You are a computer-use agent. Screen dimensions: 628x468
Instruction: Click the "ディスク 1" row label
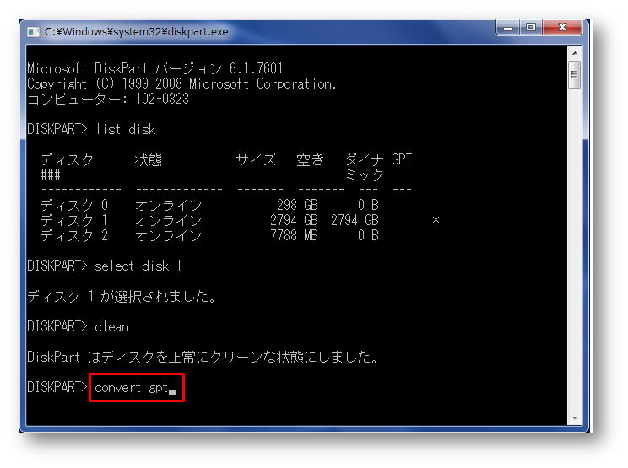coord(74,220)
